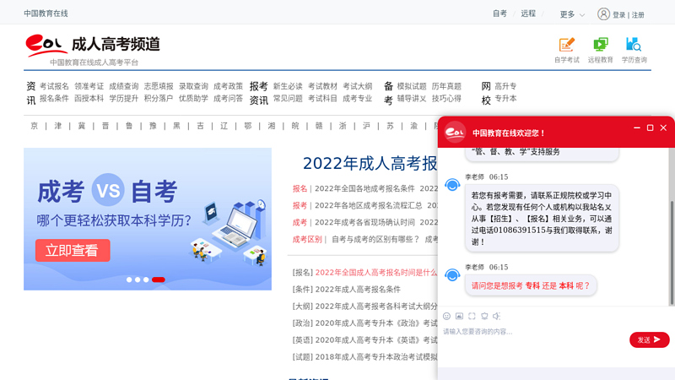This screenshot has height=380, width=675.
Task: Open 2022年全国各地成考报名条件 link
Action: tap(364, 188)
